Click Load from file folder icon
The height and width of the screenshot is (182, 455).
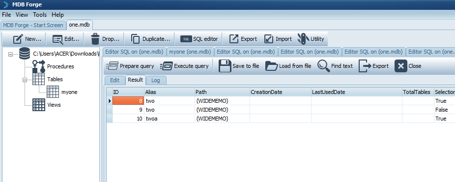point(272,66)
